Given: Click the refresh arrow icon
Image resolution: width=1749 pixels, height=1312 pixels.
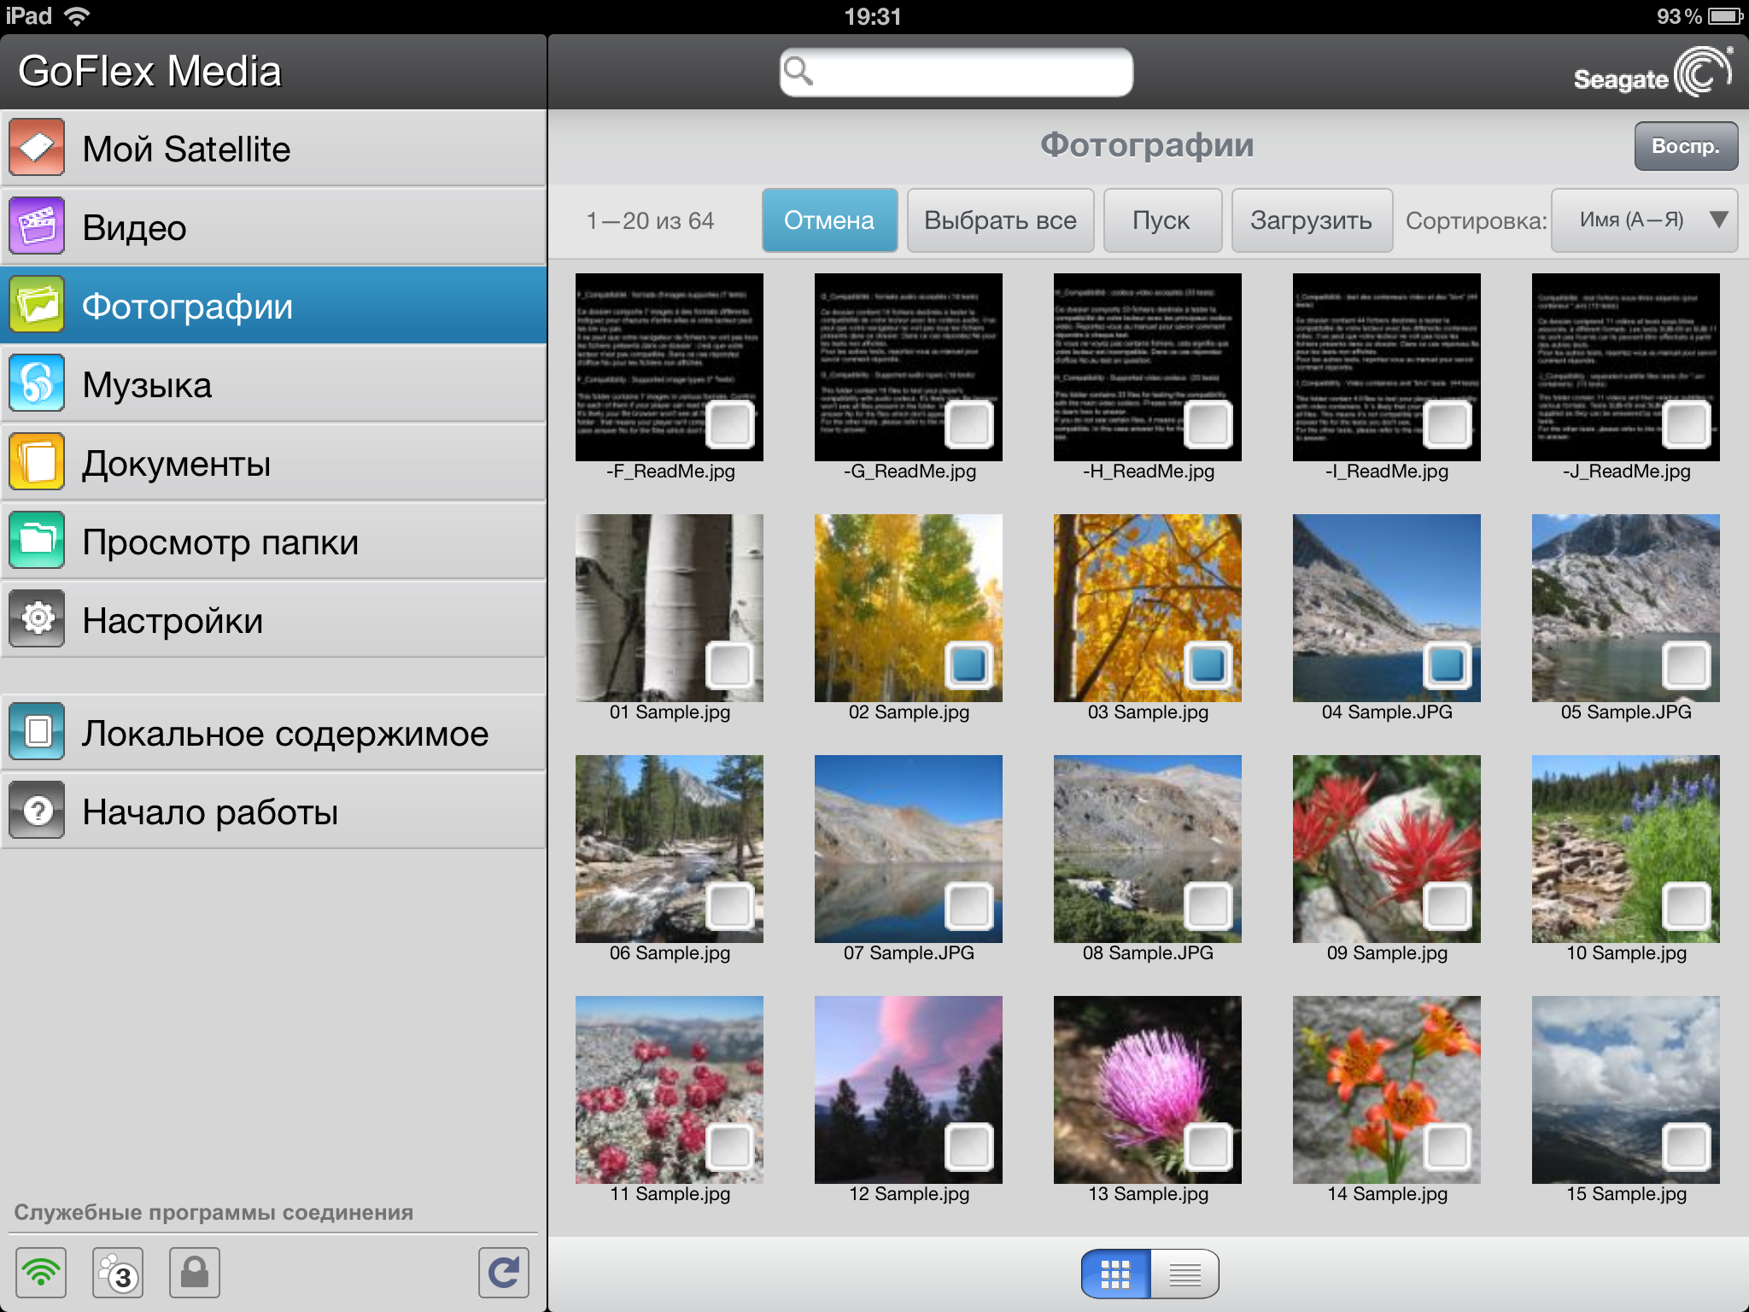Looking at the screenshot, I should (x=503, y=1273).
